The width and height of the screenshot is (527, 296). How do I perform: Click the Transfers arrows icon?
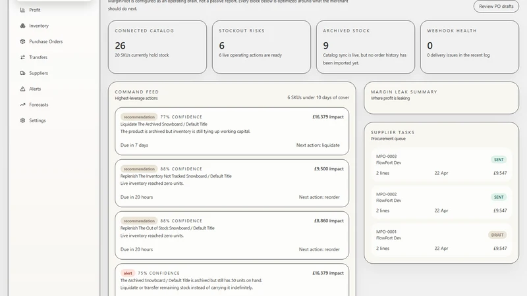[22, 57]
